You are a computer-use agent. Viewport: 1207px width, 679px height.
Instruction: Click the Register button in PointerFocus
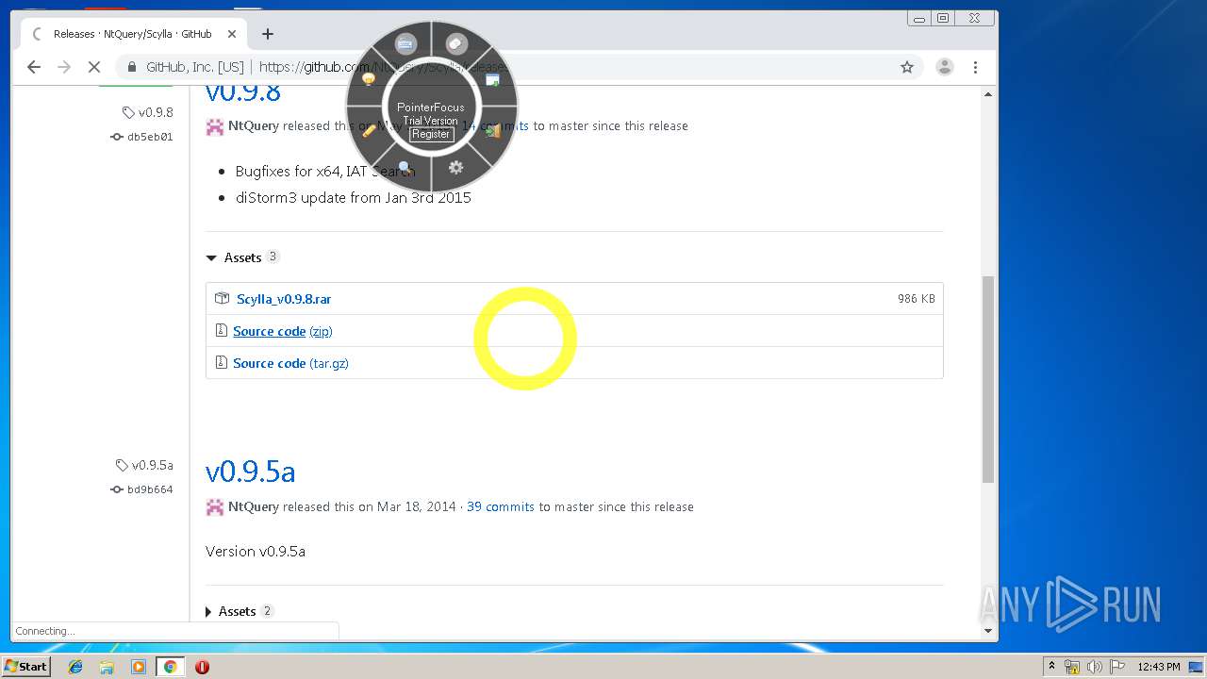pos(431,134)
